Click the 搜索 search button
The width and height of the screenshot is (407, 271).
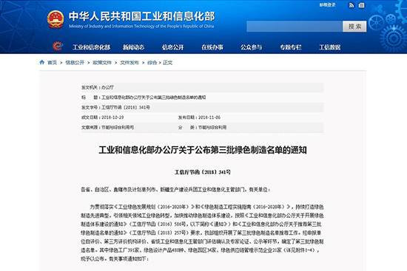(x=354, y=27)
